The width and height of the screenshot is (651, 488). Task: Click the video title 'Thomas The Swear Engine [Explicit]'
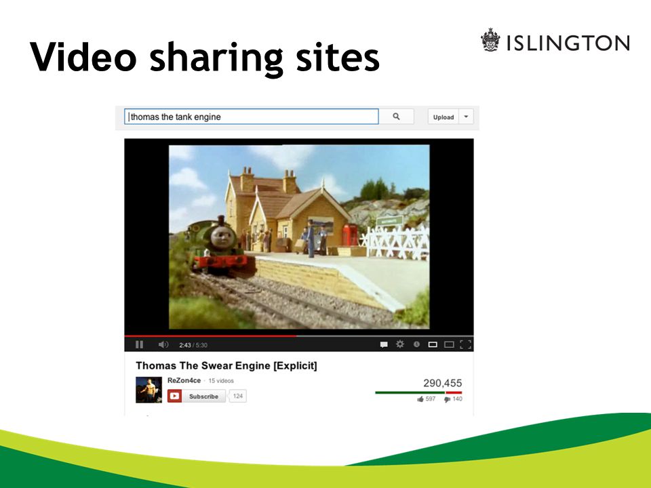[226, 365]
